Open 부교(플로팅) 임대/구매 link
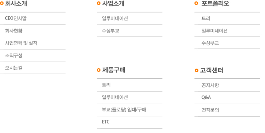The image size is (265, 133). tap(130, 110)
